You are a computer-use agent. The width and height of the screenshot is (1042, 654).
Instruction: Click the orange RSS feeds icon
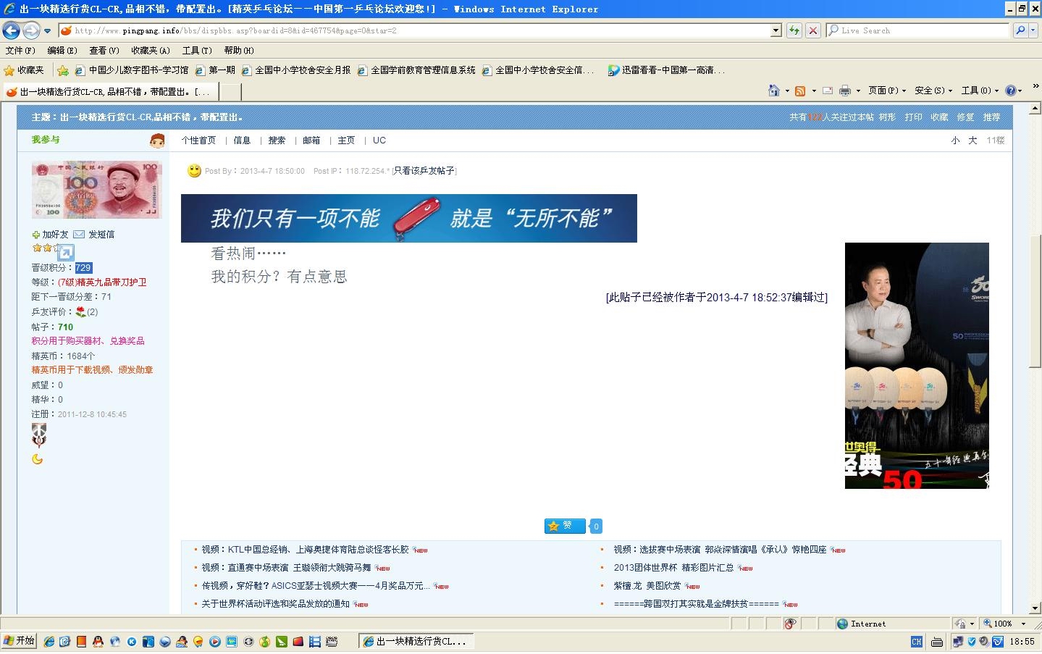(800, 91)
